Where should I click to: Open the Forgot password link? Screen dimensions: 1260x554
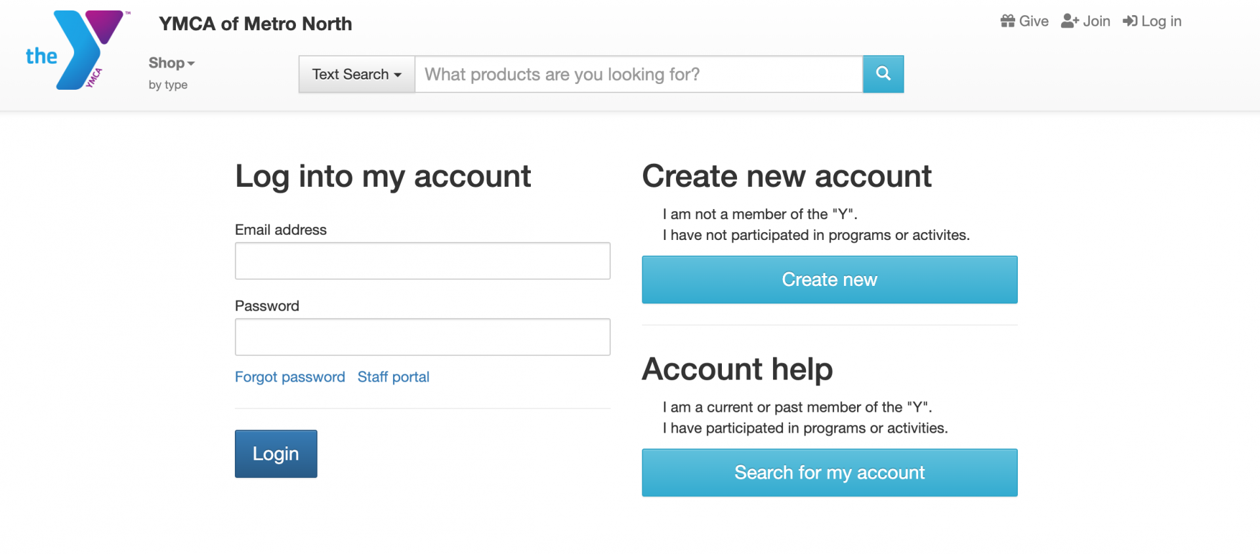[289, 376]
